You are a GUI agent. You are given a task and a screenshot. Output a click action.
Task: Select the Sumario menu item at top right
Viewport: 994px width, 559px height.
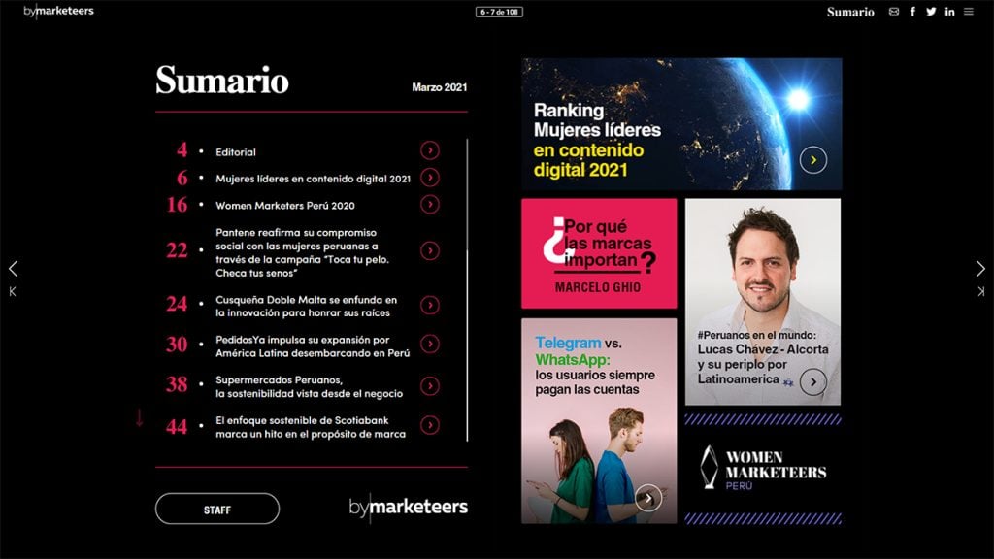tap(849, 13)
